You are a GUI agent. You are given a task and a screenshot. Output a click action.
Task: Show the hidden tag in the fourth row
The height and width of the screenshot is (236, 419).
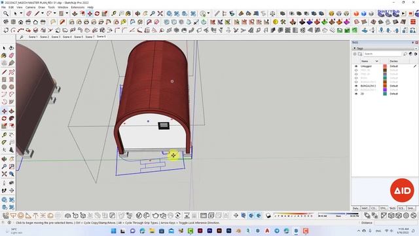coord(356,78)
